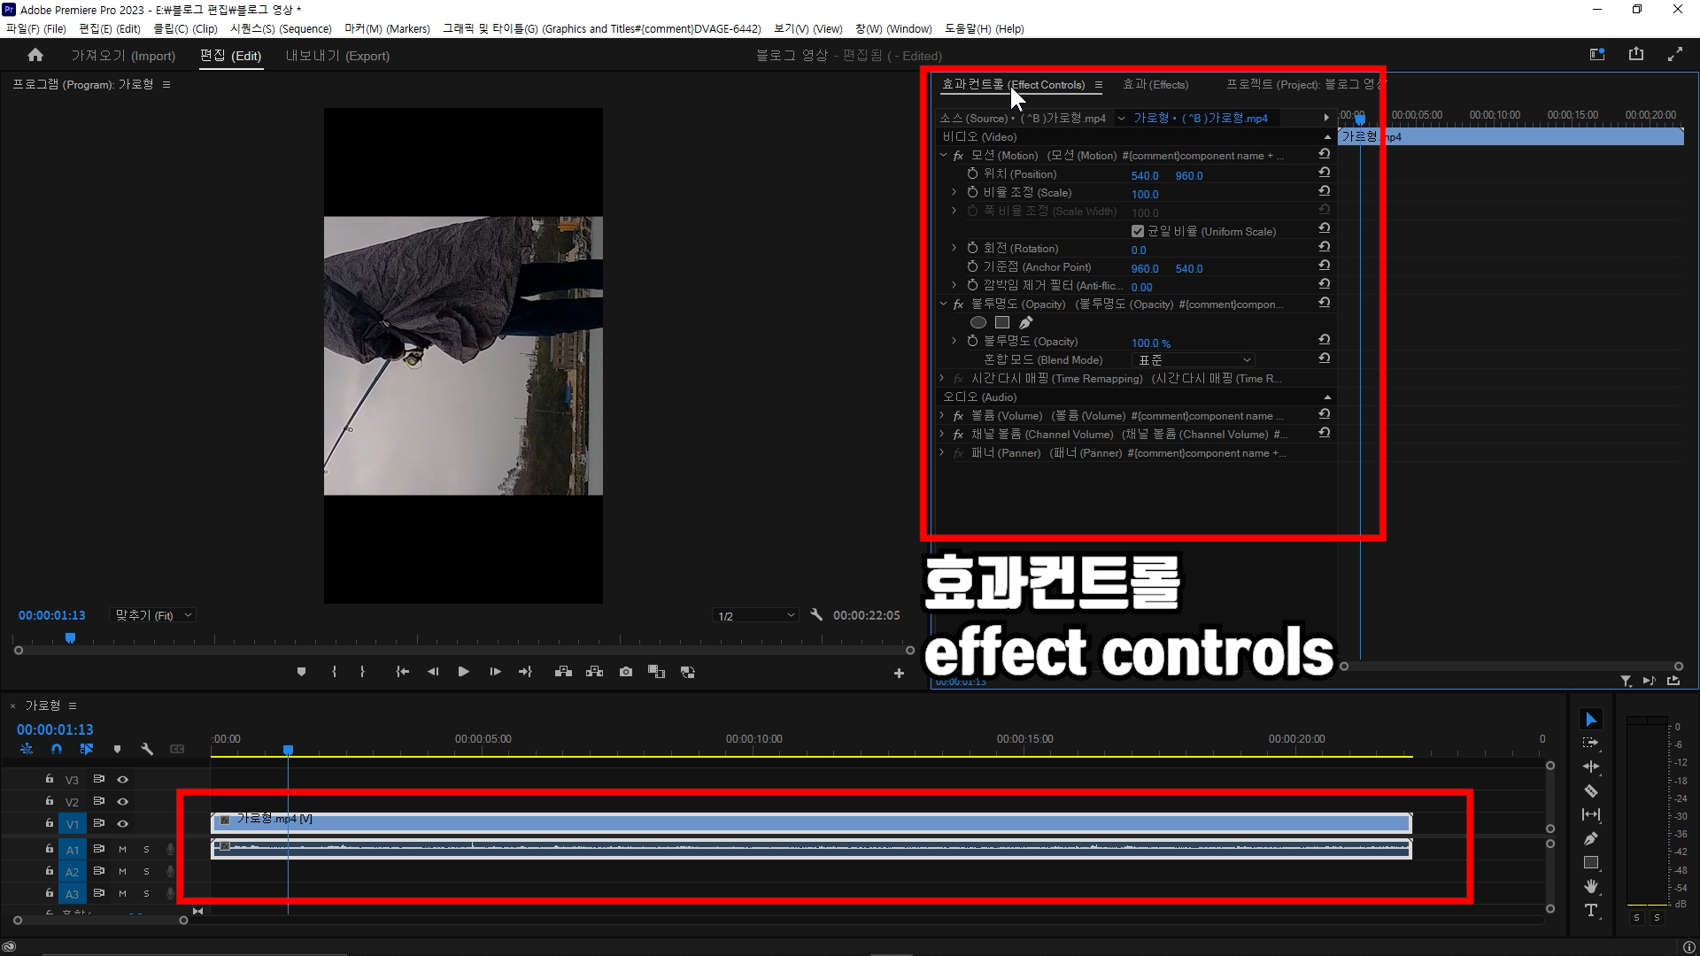1700x956 pixels.
Task: Open the Export workspace
Action: click(337, 56)
